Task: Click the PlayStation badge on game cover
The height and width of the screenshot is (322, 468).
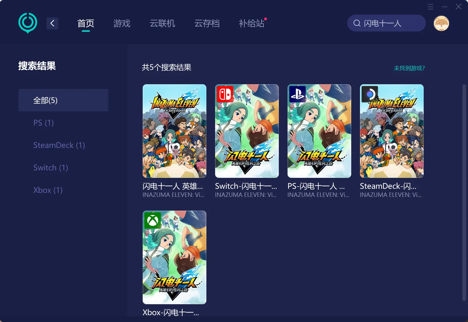Action: (298, 94)
